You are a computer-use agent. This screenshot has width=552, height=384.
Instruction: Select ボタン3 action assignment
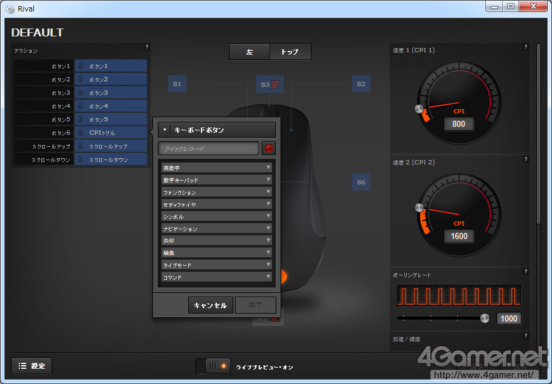(111, 92)
